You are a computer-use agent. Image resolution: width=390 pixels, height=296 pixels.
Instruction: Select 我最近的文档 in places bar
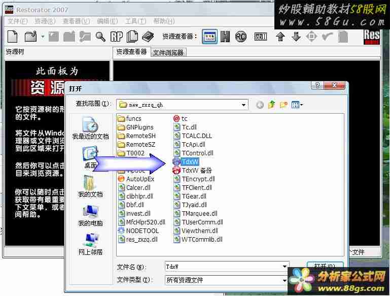[91, 128]
